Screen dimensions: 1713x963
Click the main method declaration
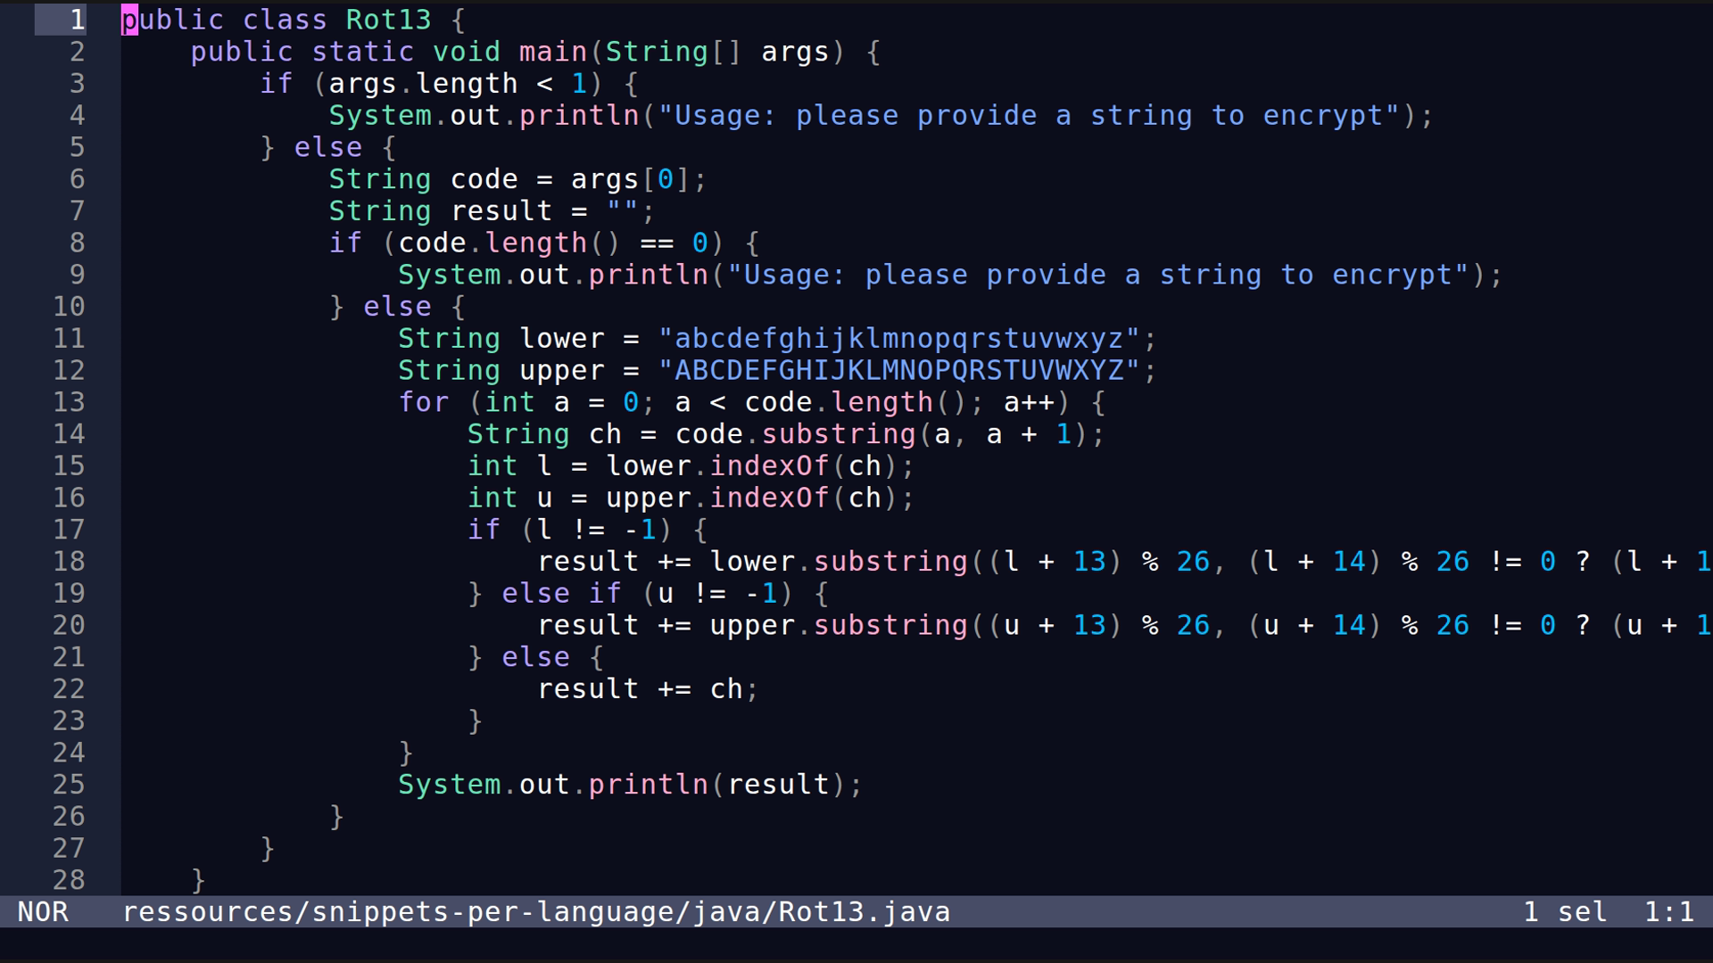coord(550,51)
